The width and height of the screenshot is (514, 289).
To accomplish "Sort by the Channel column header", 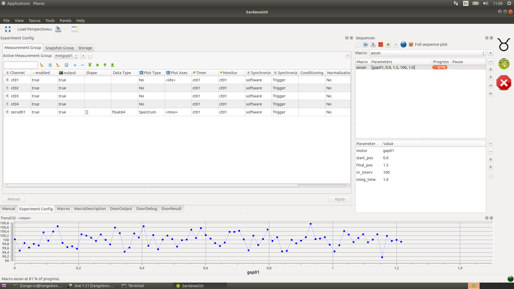I will [17, 73].
